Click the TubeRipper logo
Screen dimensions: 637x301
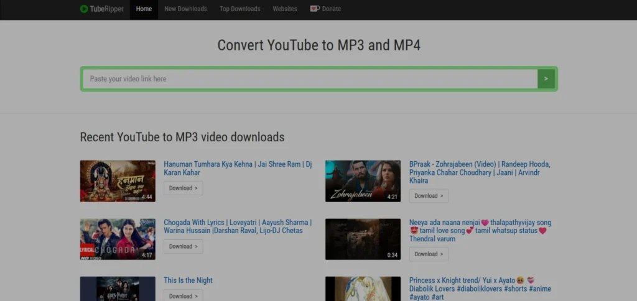101,9
